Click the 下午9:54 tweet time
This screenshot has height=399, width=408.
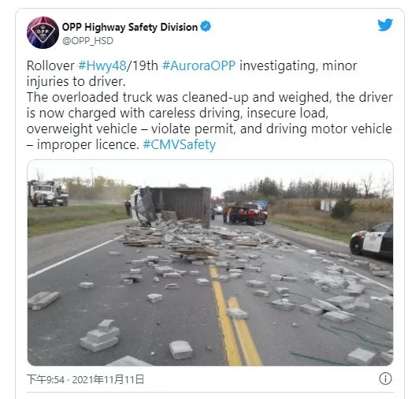click(46, 379)
